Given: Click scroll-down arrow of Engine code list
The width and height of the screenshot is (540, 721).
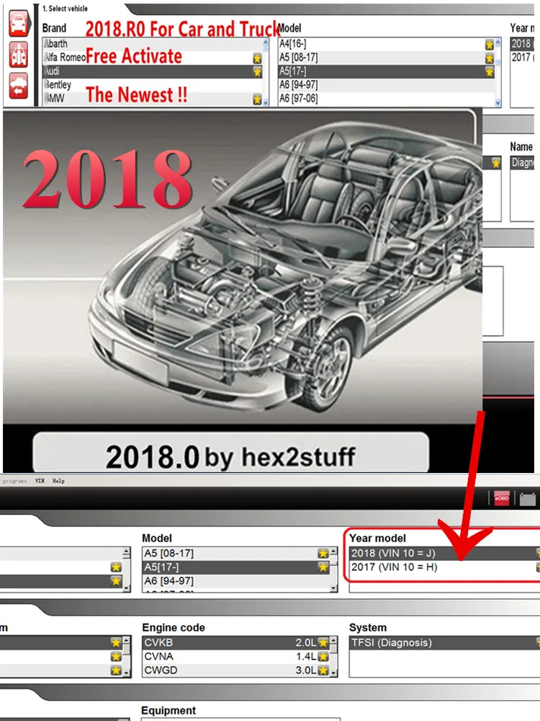Looking at the screenshot, I should click(x=333, y=673).
